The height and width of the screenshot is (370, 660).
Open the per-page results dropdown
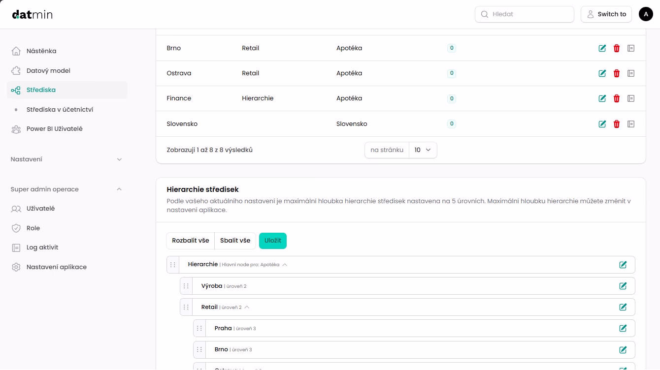click(423, 150)
